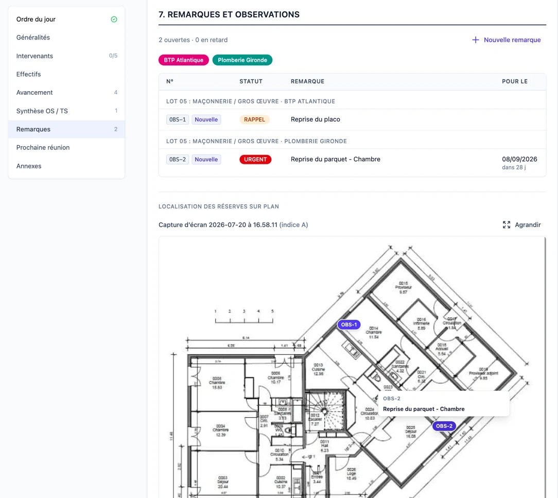Go to Annexes in the sidebar

tap(66, 166)
